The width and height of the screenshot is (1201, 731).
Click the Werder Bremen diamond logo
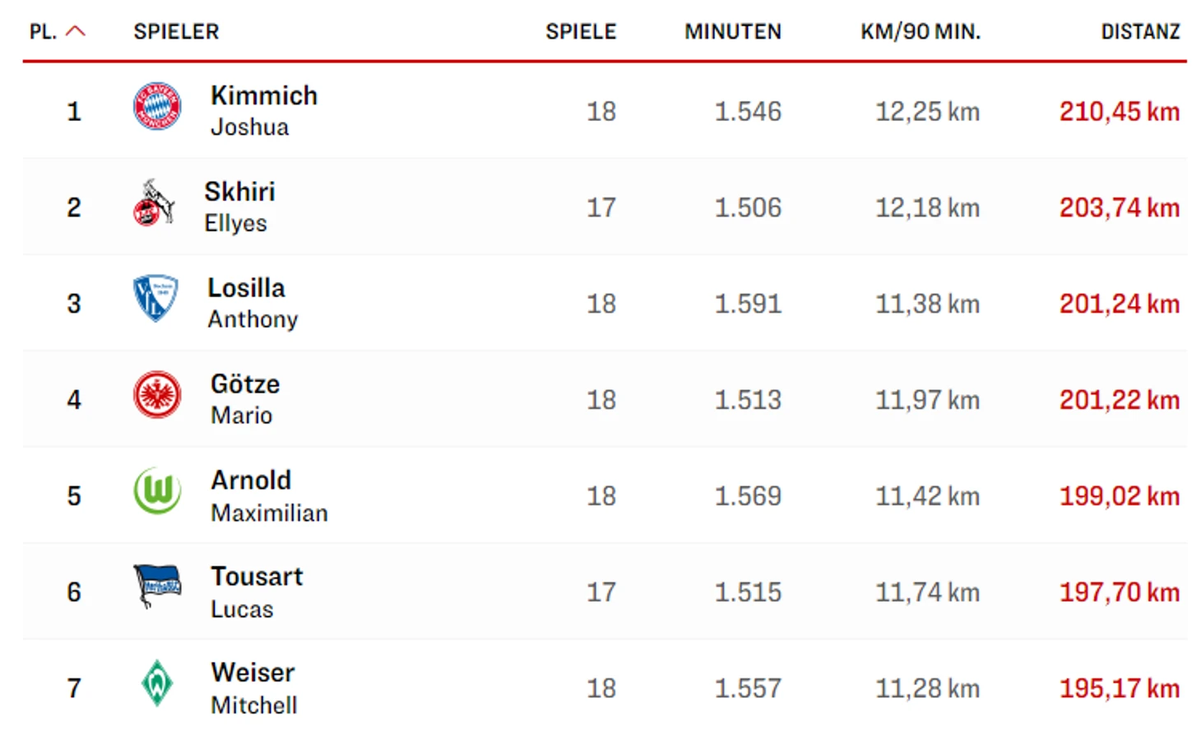[156, 682]
